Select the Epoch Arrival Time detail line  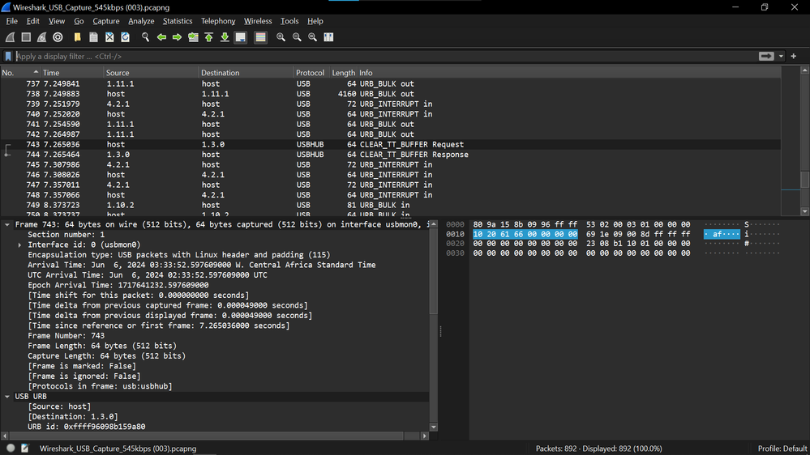tap(118, 285)
